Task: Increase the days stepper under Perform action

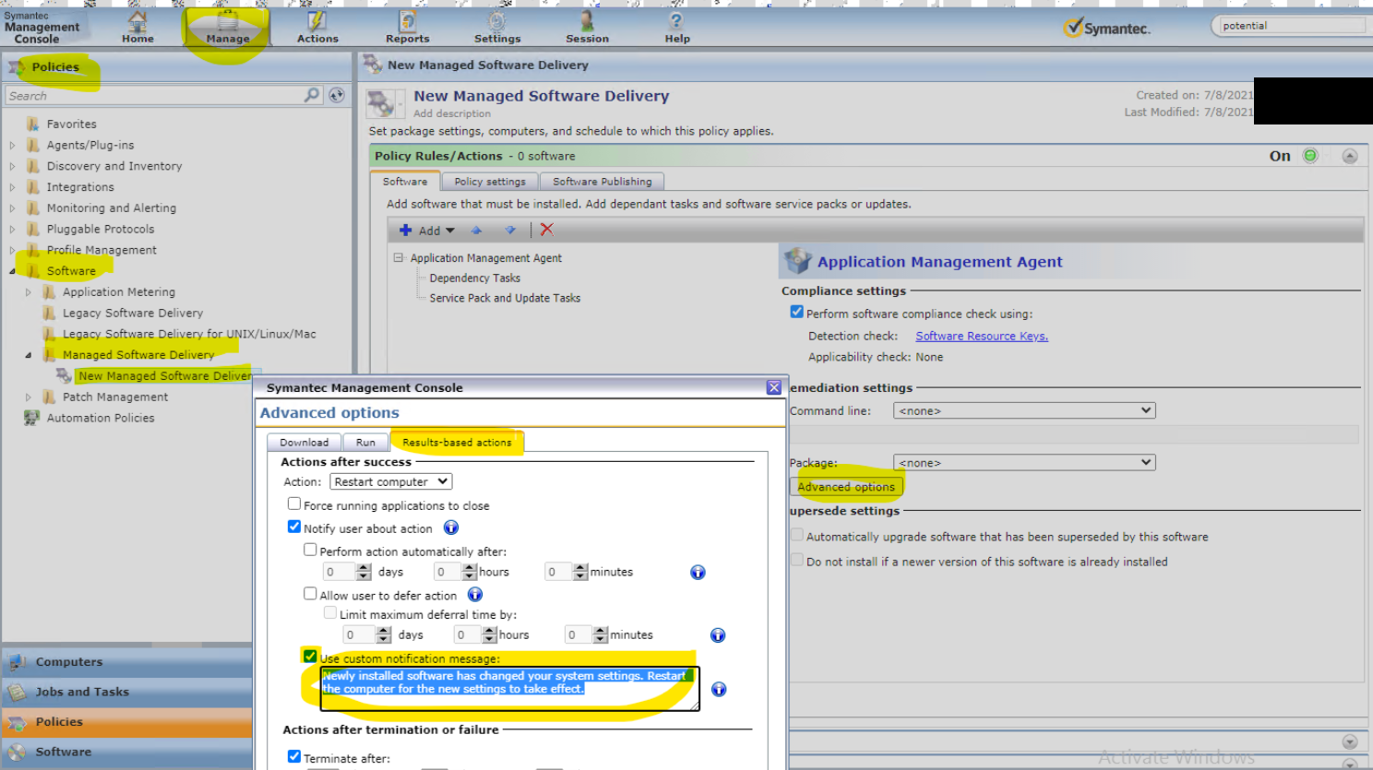Action: point(364,567)
